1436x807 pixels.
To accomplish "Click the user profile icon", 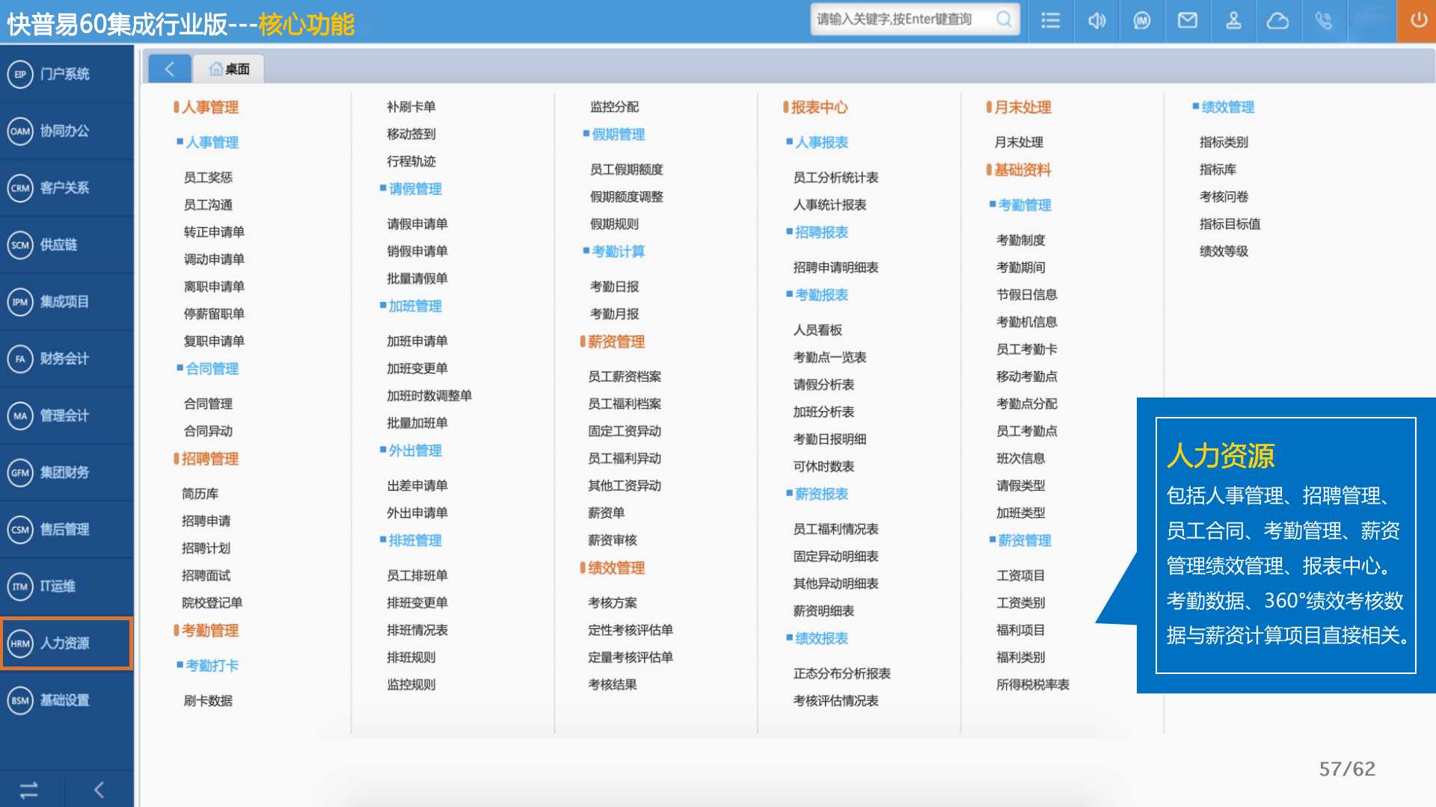I will [x=1233, y=20].
